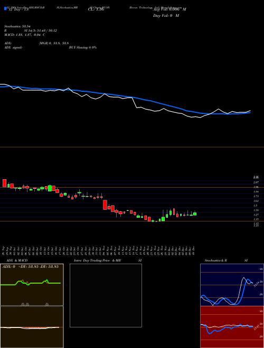Click the first red candlestick on the left
Image resolution: width=264 pixels, height=348 pixels.
pyautogui.click(x=4, y=183)
